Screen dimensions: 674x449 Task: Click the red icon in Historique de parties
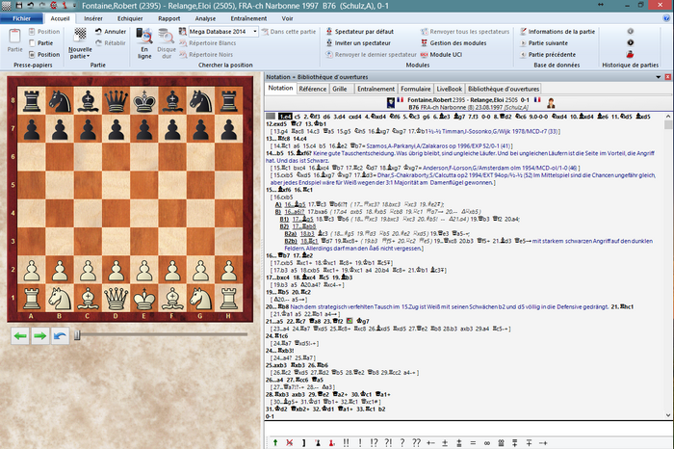pyautogui.click(x=630, y=54)
